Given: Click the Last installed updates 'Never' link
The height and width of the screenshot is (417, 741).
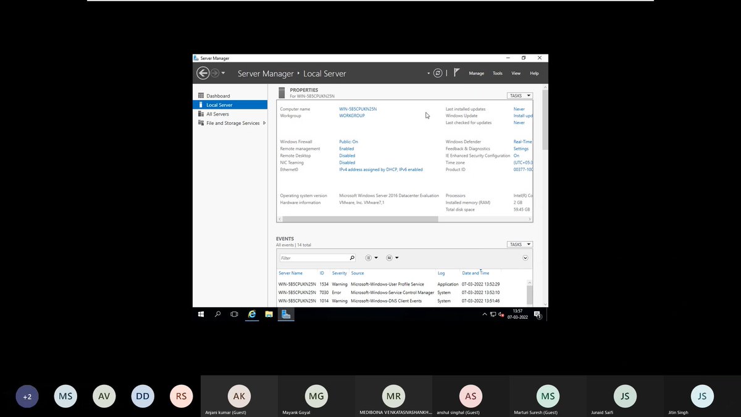Looking at the screenshot, I should click(x=519, y=109).
